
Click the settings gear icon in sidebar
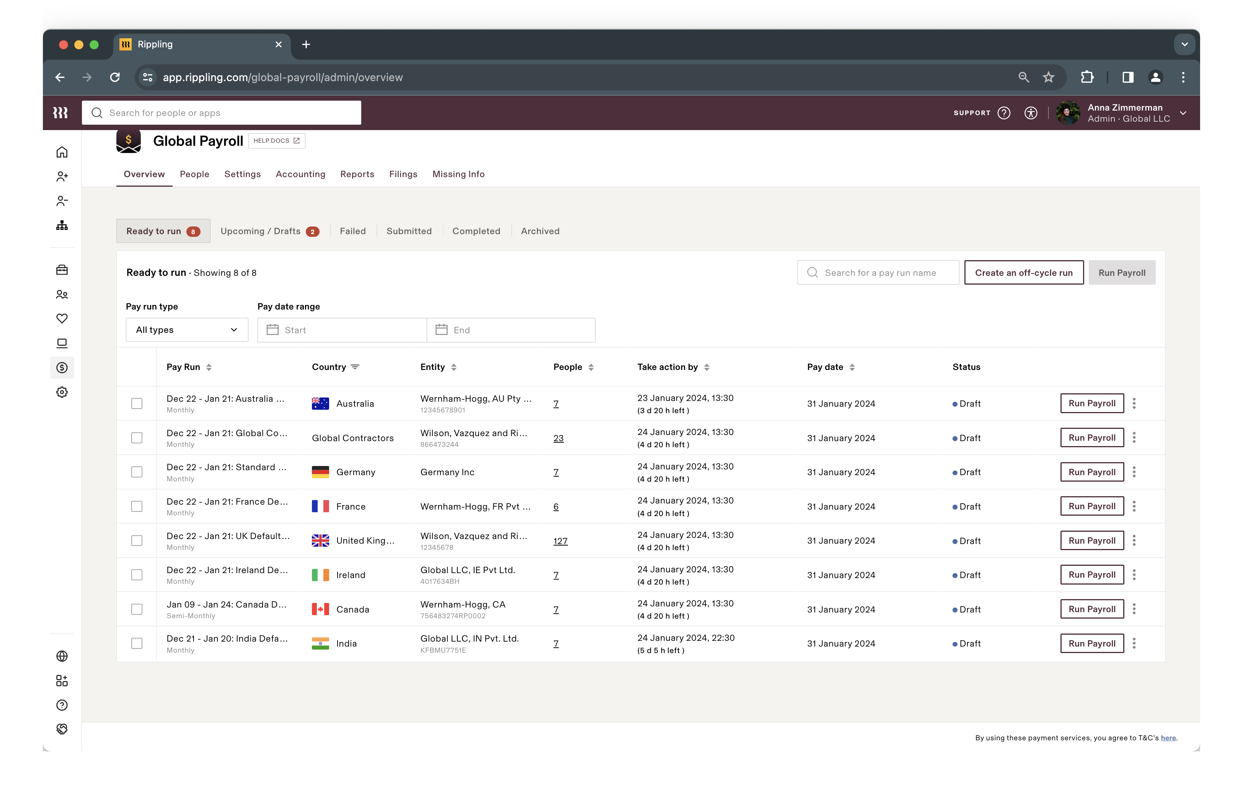coord(62,392)
